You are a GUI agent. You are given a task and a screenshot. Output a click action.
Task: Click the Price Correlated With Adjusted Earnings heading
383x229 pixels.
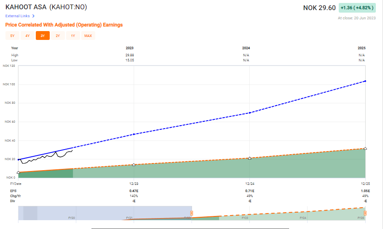pos(64,25)
